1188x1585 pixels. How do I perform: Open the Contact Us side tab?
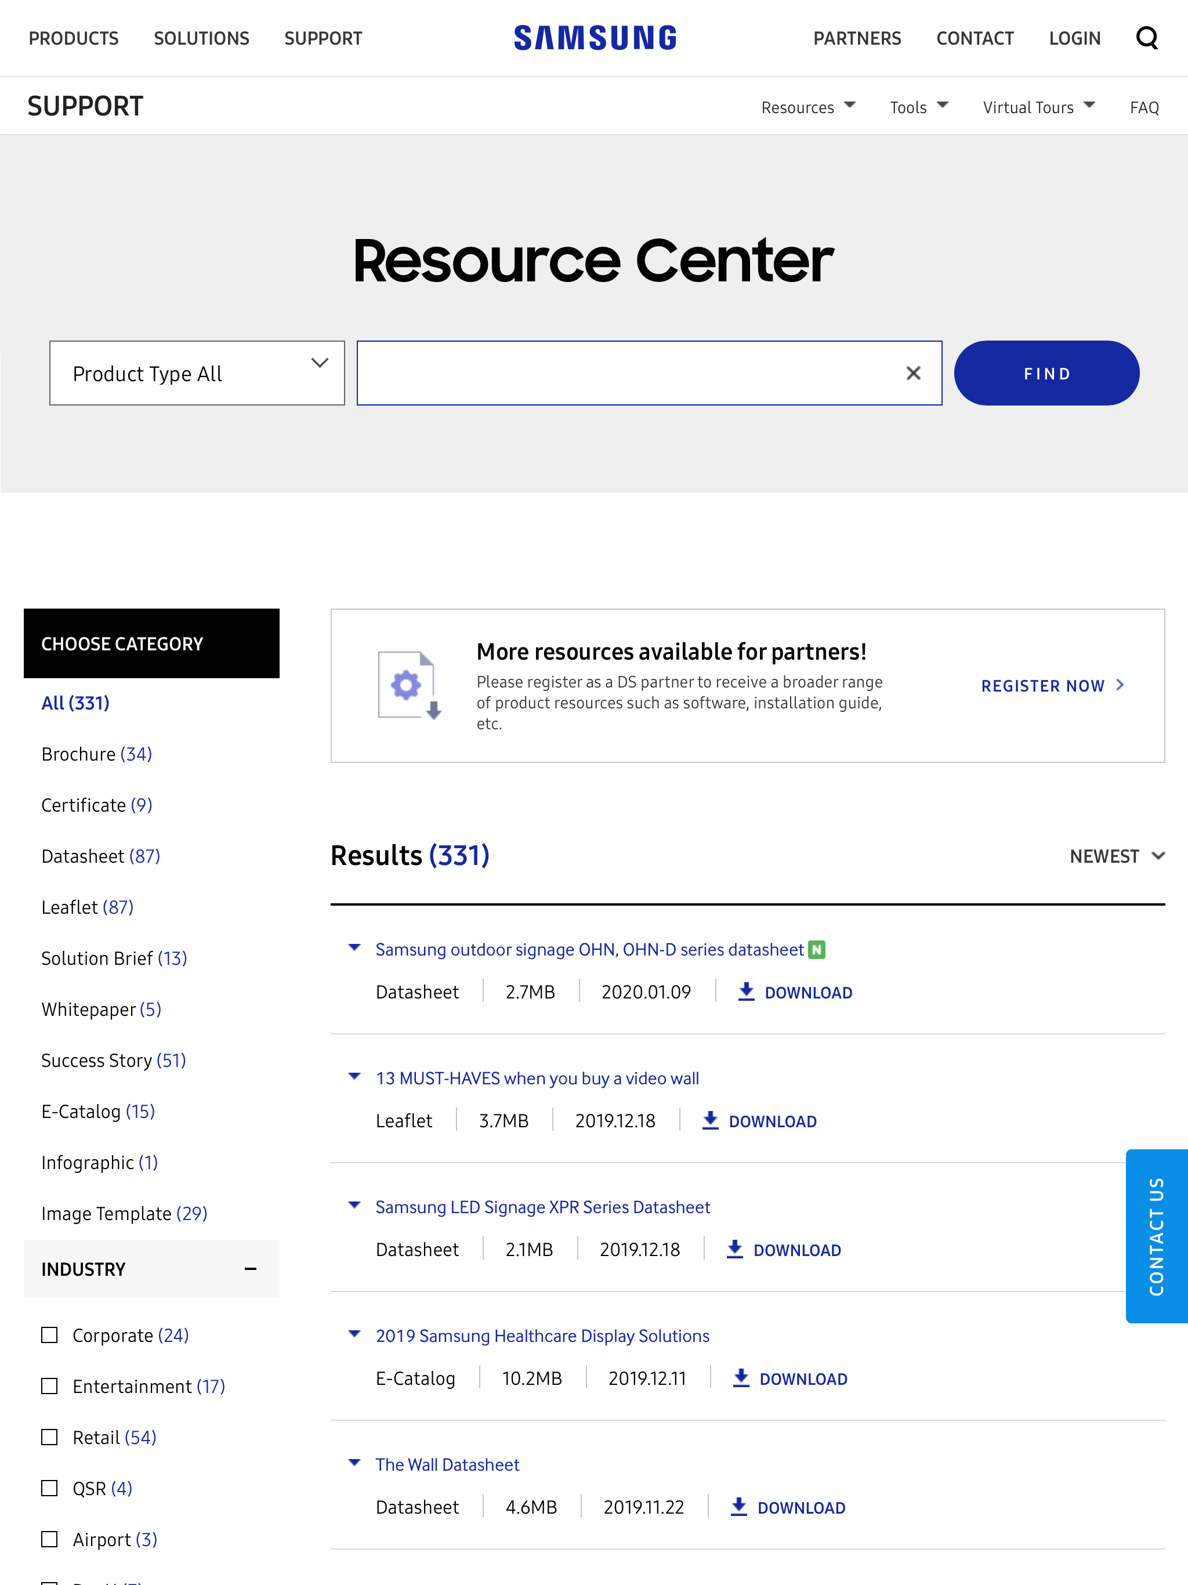[1156, 1236]
